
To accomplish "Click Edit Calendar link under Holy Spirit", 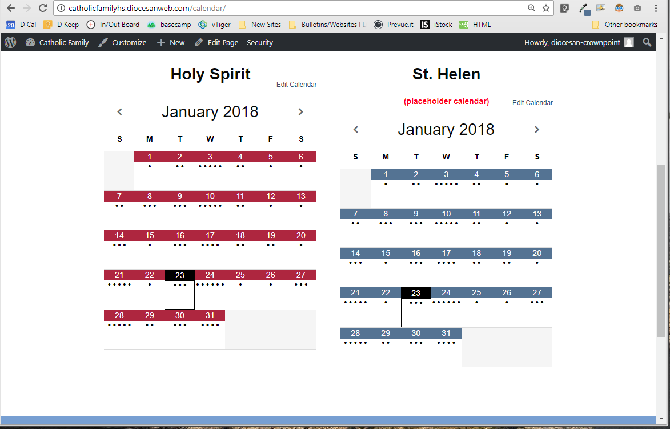I will click(x=296, y=85).
